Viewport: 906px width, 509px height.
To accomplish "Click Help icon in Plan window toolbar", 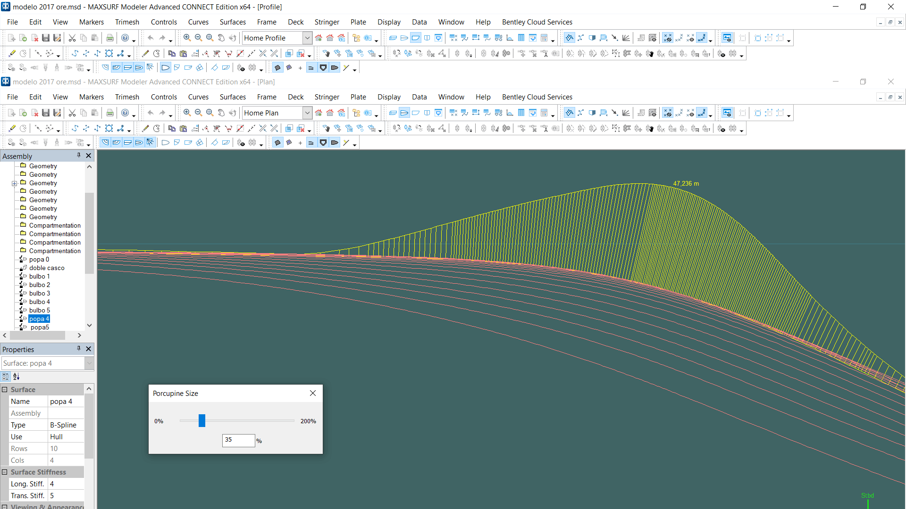I will click(x=125, y=113).
